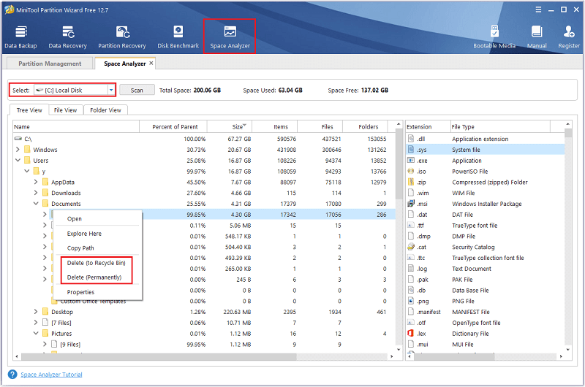585x387 pixels.
Task: Create Bootable Media from the toolbar
Action: (494, 37)
